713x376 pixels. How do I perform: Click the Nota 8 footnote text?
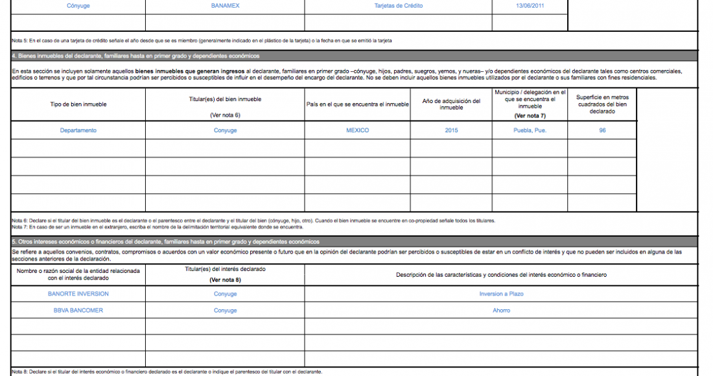click(167, 372)
